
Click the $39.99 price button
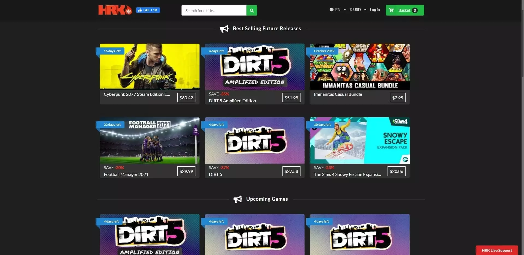tap(186, 171)
